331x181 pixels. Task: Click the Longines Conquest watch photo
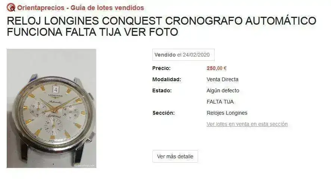[x=51, y=108]
